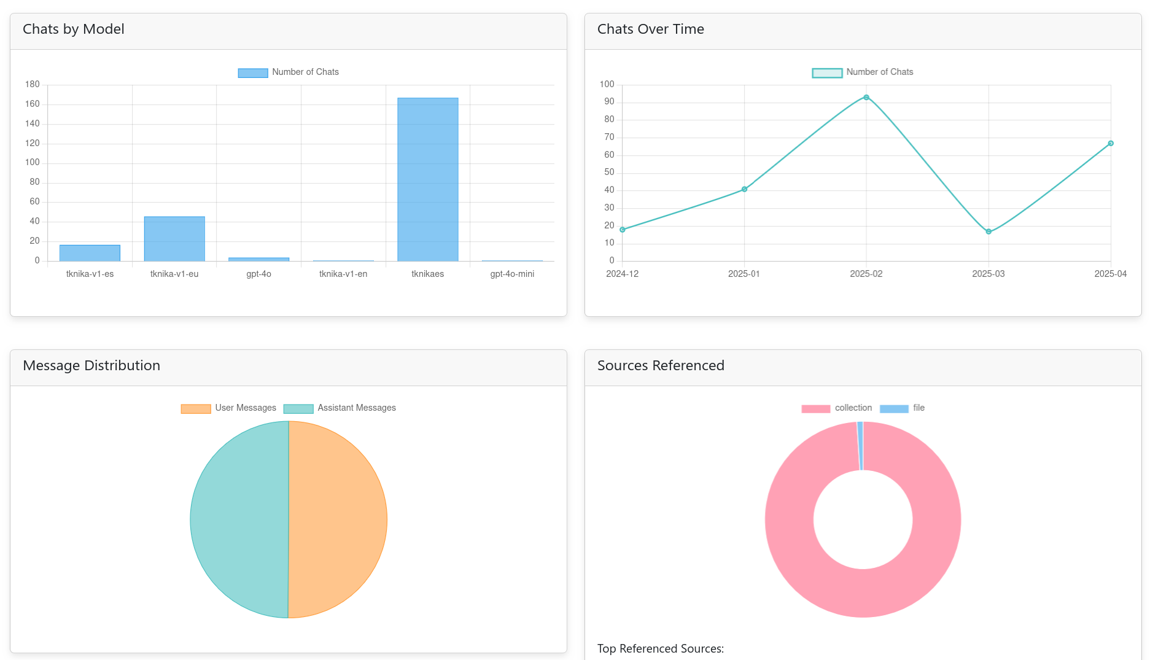Click the Chats by Model panel header
1153x660 pixels.
pyautogui.click(x=73, y=29)
